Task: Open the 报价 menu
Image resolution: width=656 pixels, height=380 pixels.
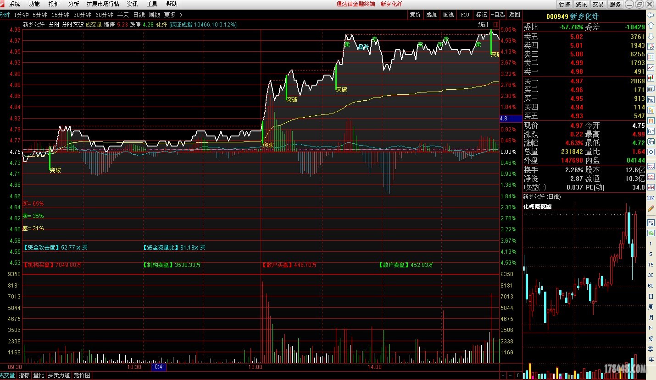Action: 54,4
